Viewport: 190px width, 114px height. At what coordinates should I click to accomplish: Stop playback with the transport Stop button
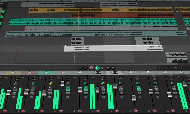click(x=108, y=68)
